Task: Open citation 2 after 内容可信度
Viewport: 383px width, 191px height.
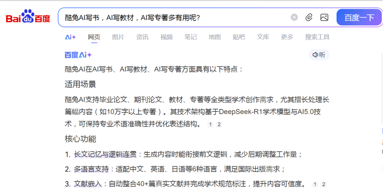Action: [x=324, y=184]
